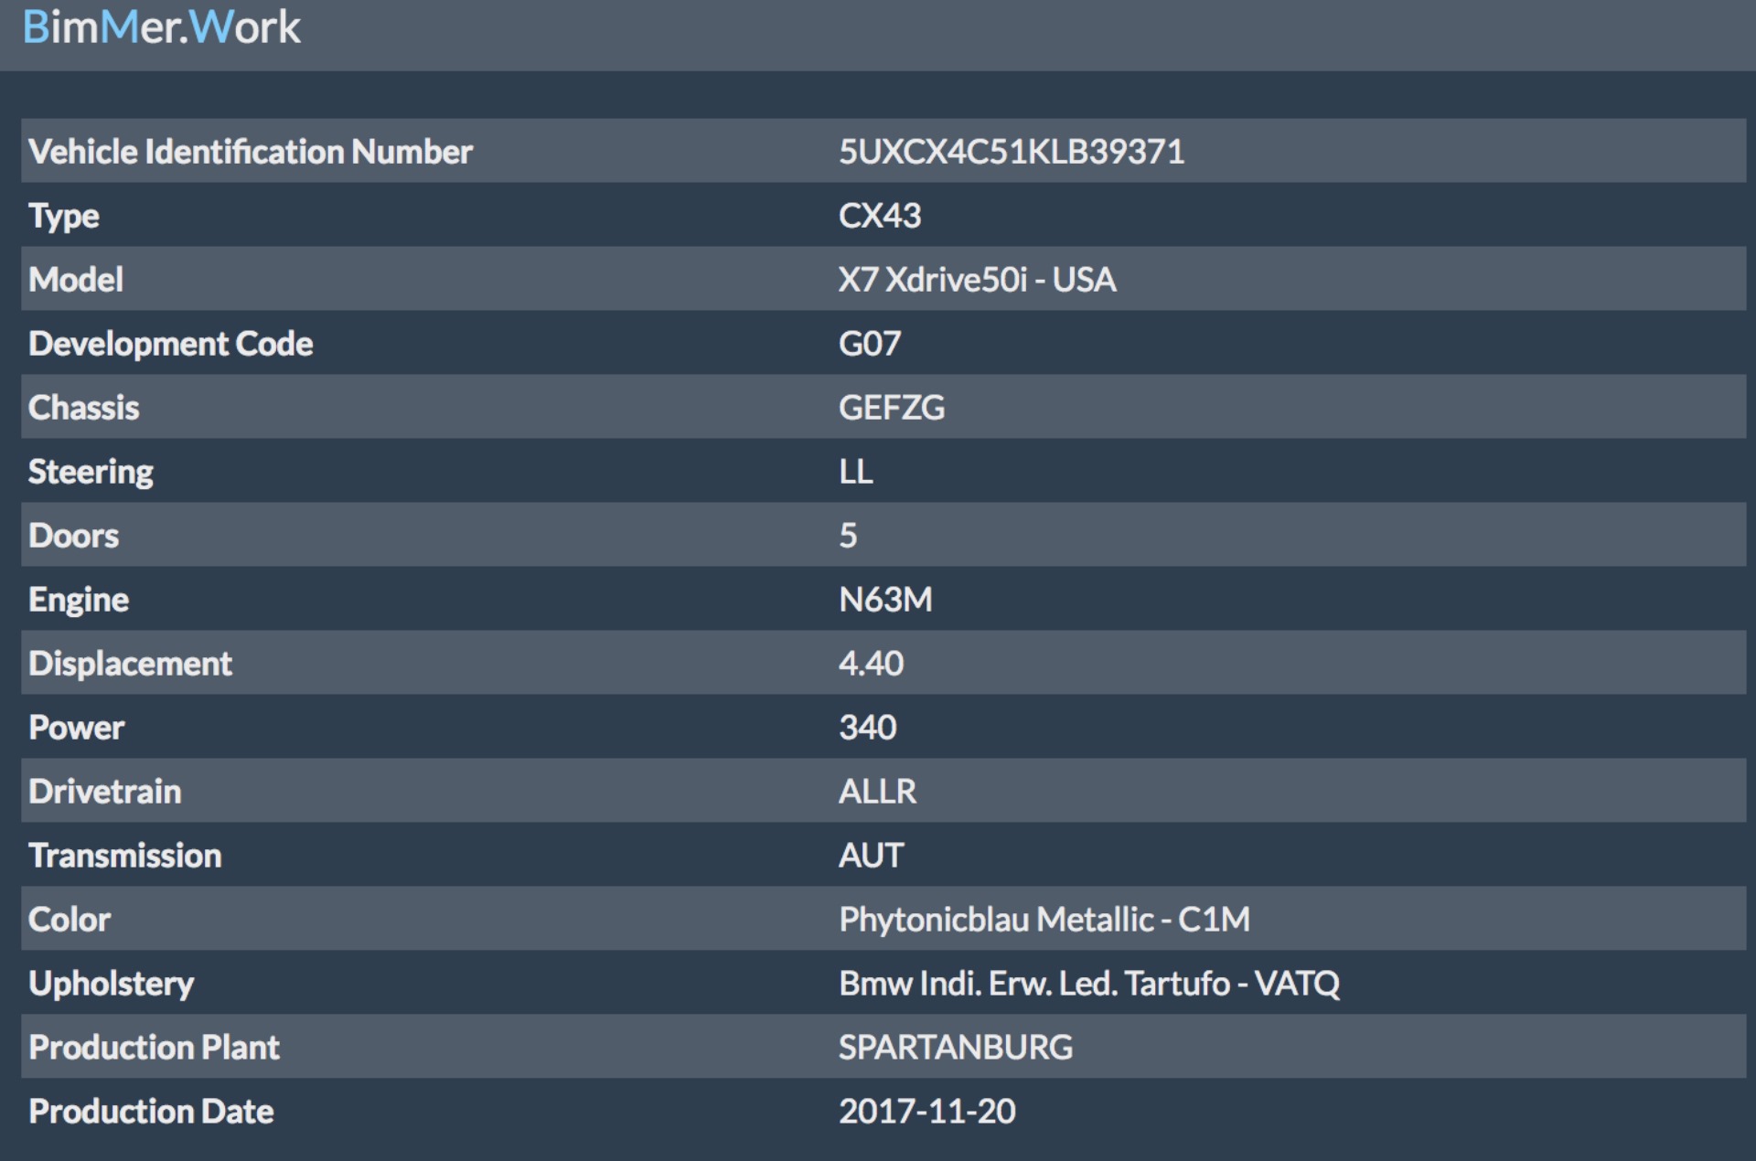Click the VIN value 5UXCX4C51KLB39371
Screen dimensions: 1756x1161
[1011, 152]
